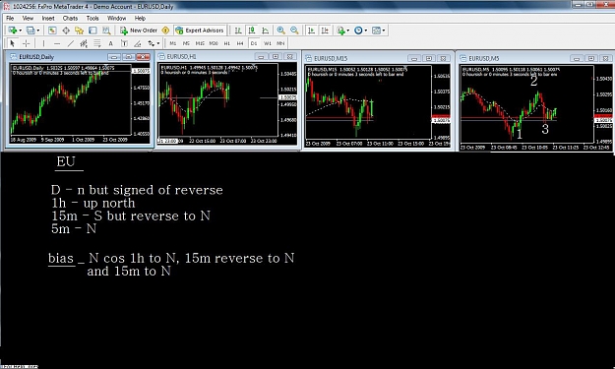Image resolution: width=615 pixels, height=369 pixels.
Task: Toggle Auto Scroll chart icon
Action: click(x=311, y=31)
